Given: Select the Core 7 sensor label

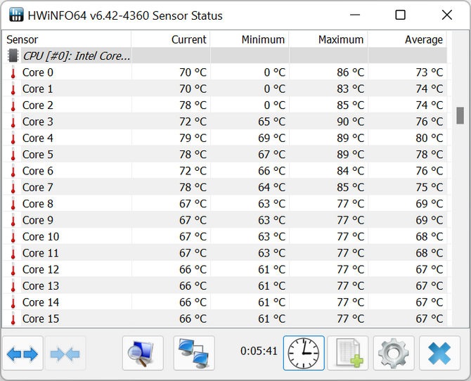Looking at the screenshot, I should coord(38,188).
